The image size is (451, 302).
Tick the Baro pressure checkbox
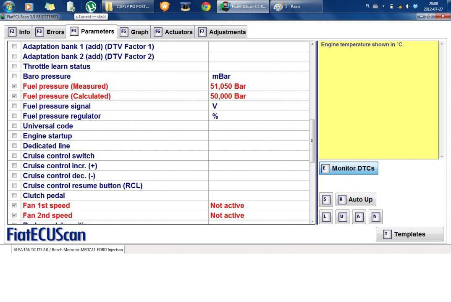pyautogui.click(x=14, y=76)
